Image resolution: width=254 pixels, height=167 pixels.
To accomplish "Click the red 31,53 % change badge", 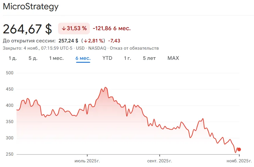I will [74, 28].
